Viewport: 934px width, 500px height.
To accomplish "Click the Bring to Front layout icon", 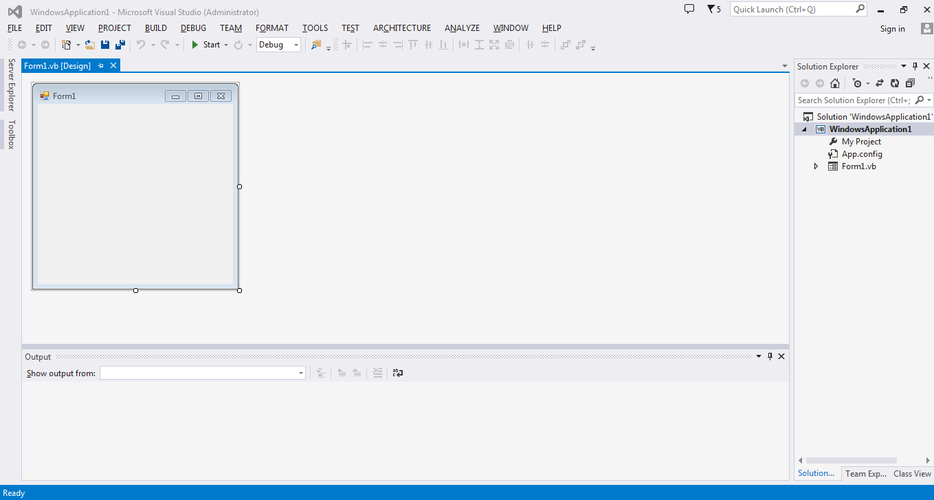I will click(566, 45).
